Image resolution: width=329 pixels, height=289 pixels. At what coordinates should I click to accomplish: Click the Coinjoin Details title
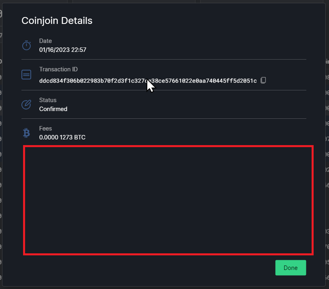57,20
